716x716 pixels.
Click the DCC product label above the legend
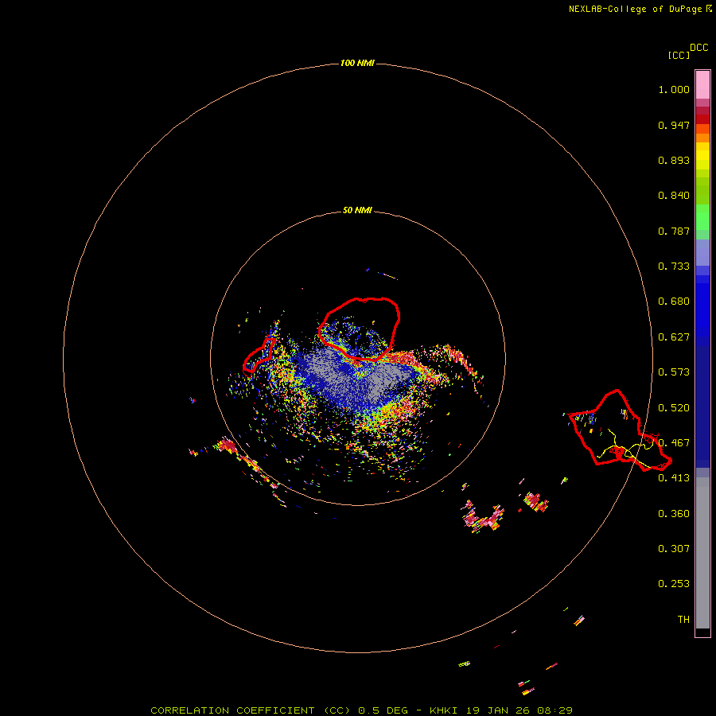tap(698, 48)
